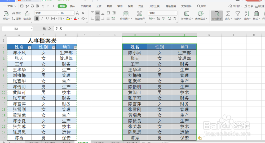Click the thousands separator 000 icon
This screenshot has height=143, width=265.
(164, 18)
